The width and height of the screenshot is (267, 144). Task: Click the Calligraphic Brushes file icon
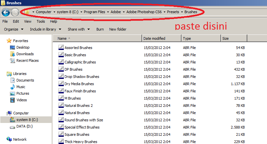tap(61, 62)
